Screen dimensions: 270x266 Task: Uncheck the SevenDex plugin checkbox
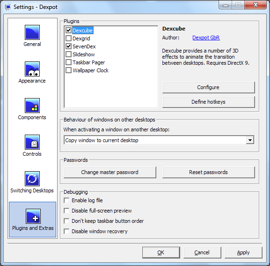[x=68, y=46]
